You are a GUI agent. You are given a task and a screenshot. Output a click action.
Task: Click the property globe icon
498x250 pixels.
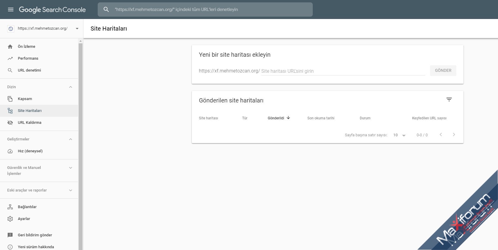point(11,29)
